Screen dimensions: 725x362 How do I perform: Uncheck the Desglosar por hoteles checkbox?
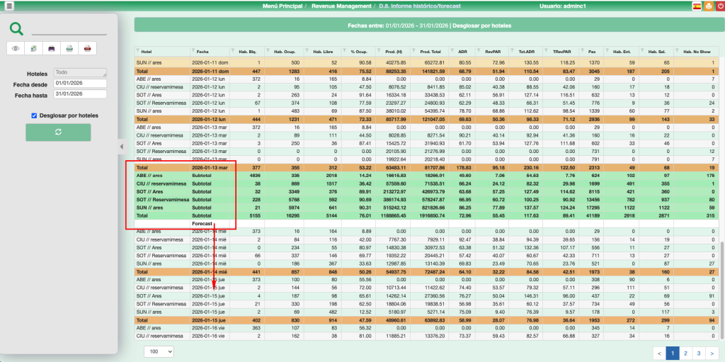34,115
